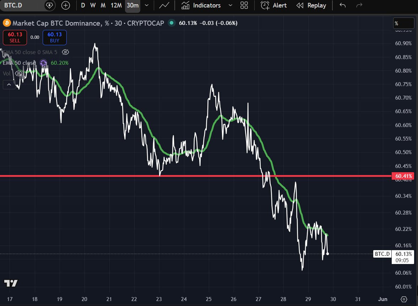The width and height of the screenshot is (418, 306).
Task: Click the Bitcoin logo icon in legend
Action: [x=7, y=23]
